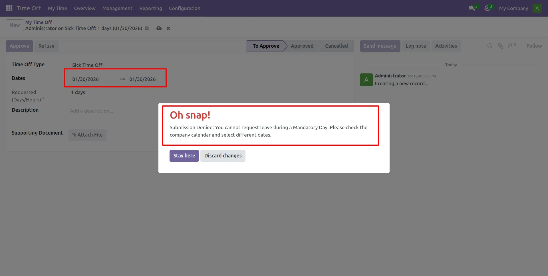Open the user avatar menu
Image resolution: width=548 pixels, height=276 pixels.
coord(537,8)
